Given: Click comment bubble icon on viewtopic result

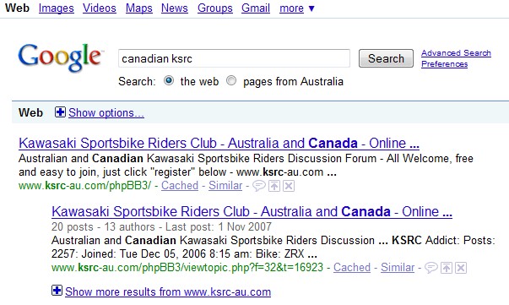Looking at the screenshot, I should coord(431,268).
